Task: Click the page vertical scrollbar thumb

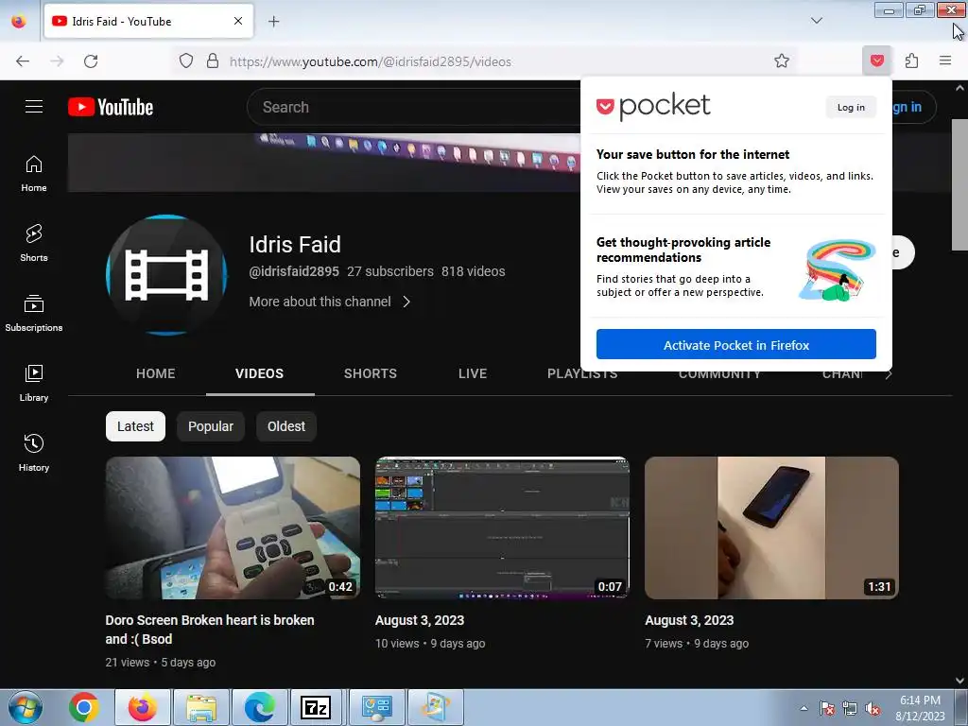Action: (959, 185)
